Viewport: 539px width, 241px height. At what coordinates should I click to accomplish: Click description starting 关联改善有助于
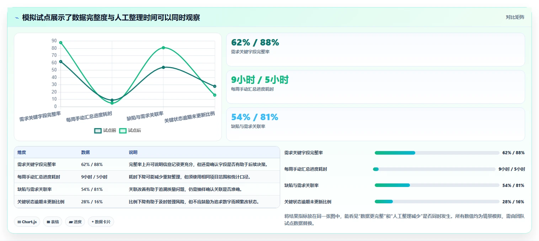click(x=185, y=189)
